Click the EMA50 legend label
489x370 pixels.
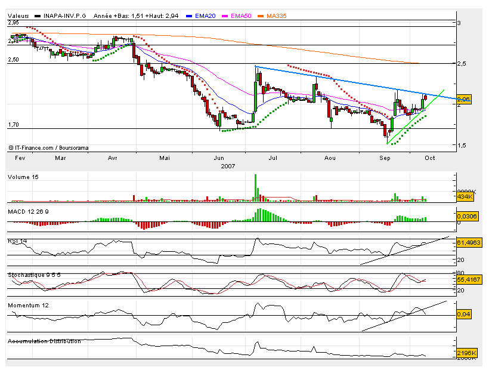[x=241, y=16]
